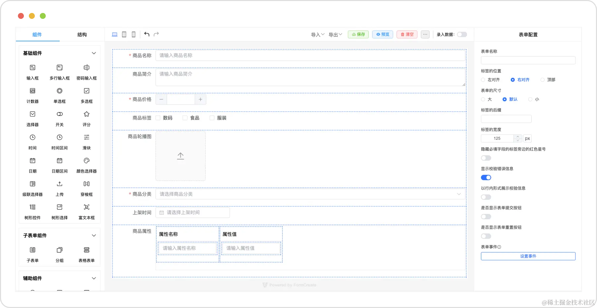Image resolution: width=597 pixels, height=308 pixels.
Task: Open the 导出 dropdown menu
Action: click(x=335, y=34)
